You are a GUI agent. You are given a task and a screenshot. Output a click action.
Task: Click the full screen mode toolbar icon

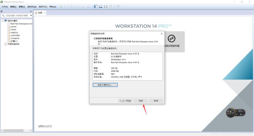(x=106, y=6)
